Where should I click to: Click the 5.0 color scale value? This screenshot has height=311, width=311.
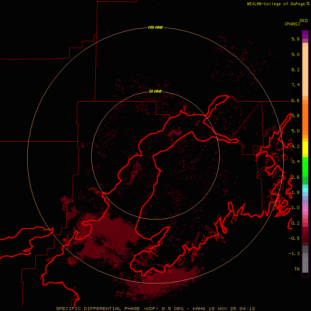point(295,131)
